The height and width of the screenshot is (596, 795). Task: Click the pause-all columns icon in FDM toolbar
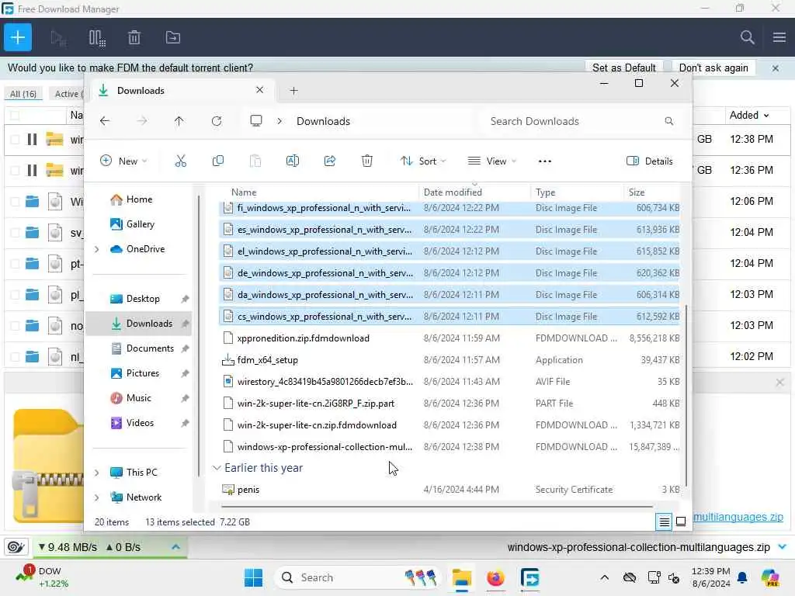point(97,37)
